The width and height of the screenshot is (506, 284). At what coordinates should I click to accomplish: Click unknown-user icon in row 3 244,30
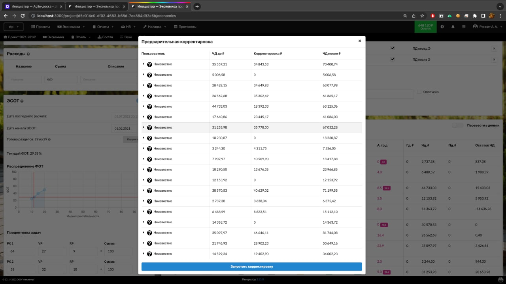[149, 149]
